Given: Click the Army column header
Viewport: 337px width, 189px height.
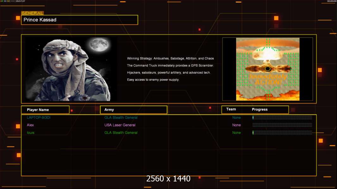Looking at the screenshot, I should 109,110.
